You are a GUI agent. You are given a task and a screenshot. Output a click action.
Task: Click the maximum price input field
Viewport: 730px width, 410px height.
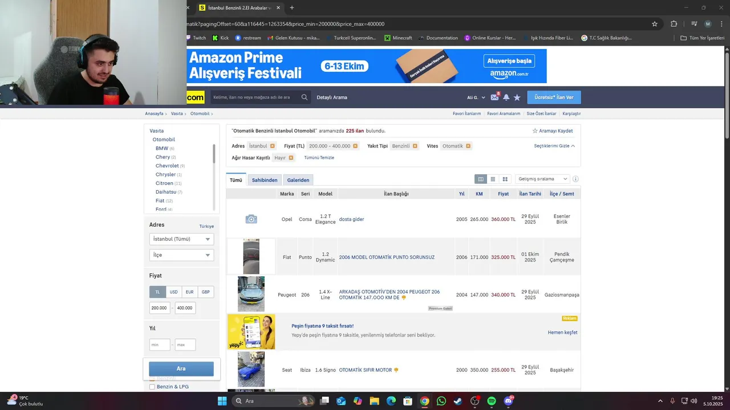coord(185,308)
